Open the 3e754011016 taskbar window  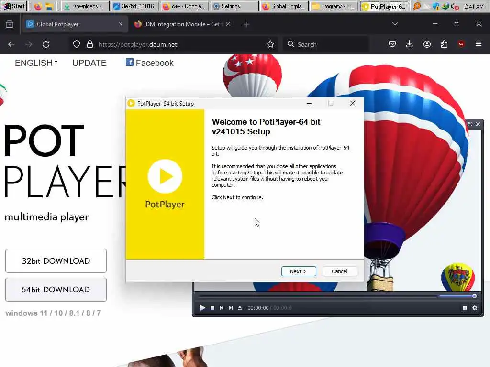pos(135,6)
